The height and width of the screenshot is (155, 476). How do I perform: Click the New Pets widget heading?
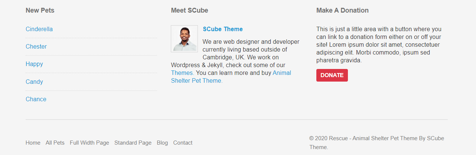40,10
